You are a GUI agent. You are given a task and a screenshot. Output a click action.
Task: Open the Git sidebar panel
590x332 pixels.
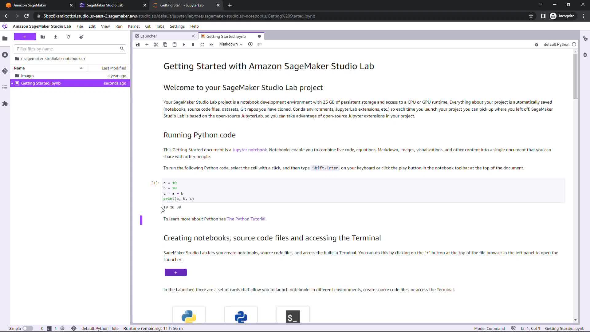(x=5, y=71)
